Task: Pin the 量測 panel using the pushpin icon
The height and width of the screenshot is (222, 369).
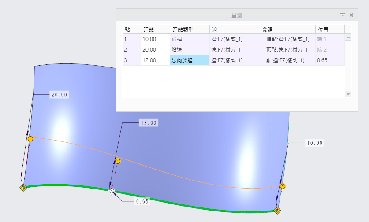Action: point(343,15)
